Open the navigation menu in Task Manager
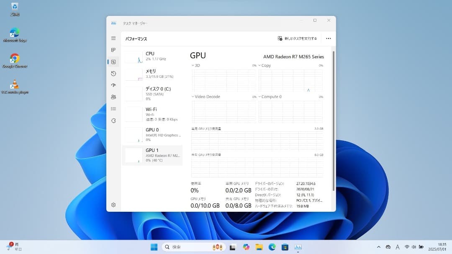The width and height of the screenshot is (452, 254). (x=113, y=38)
